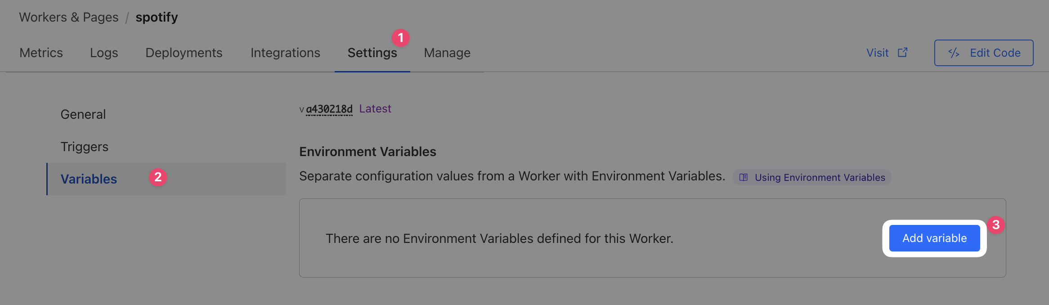The width and height of the screenshot is (1049, 305).
Task: Switch to the Logs tab
Action: pyautogui.click(x=104, y=53)
